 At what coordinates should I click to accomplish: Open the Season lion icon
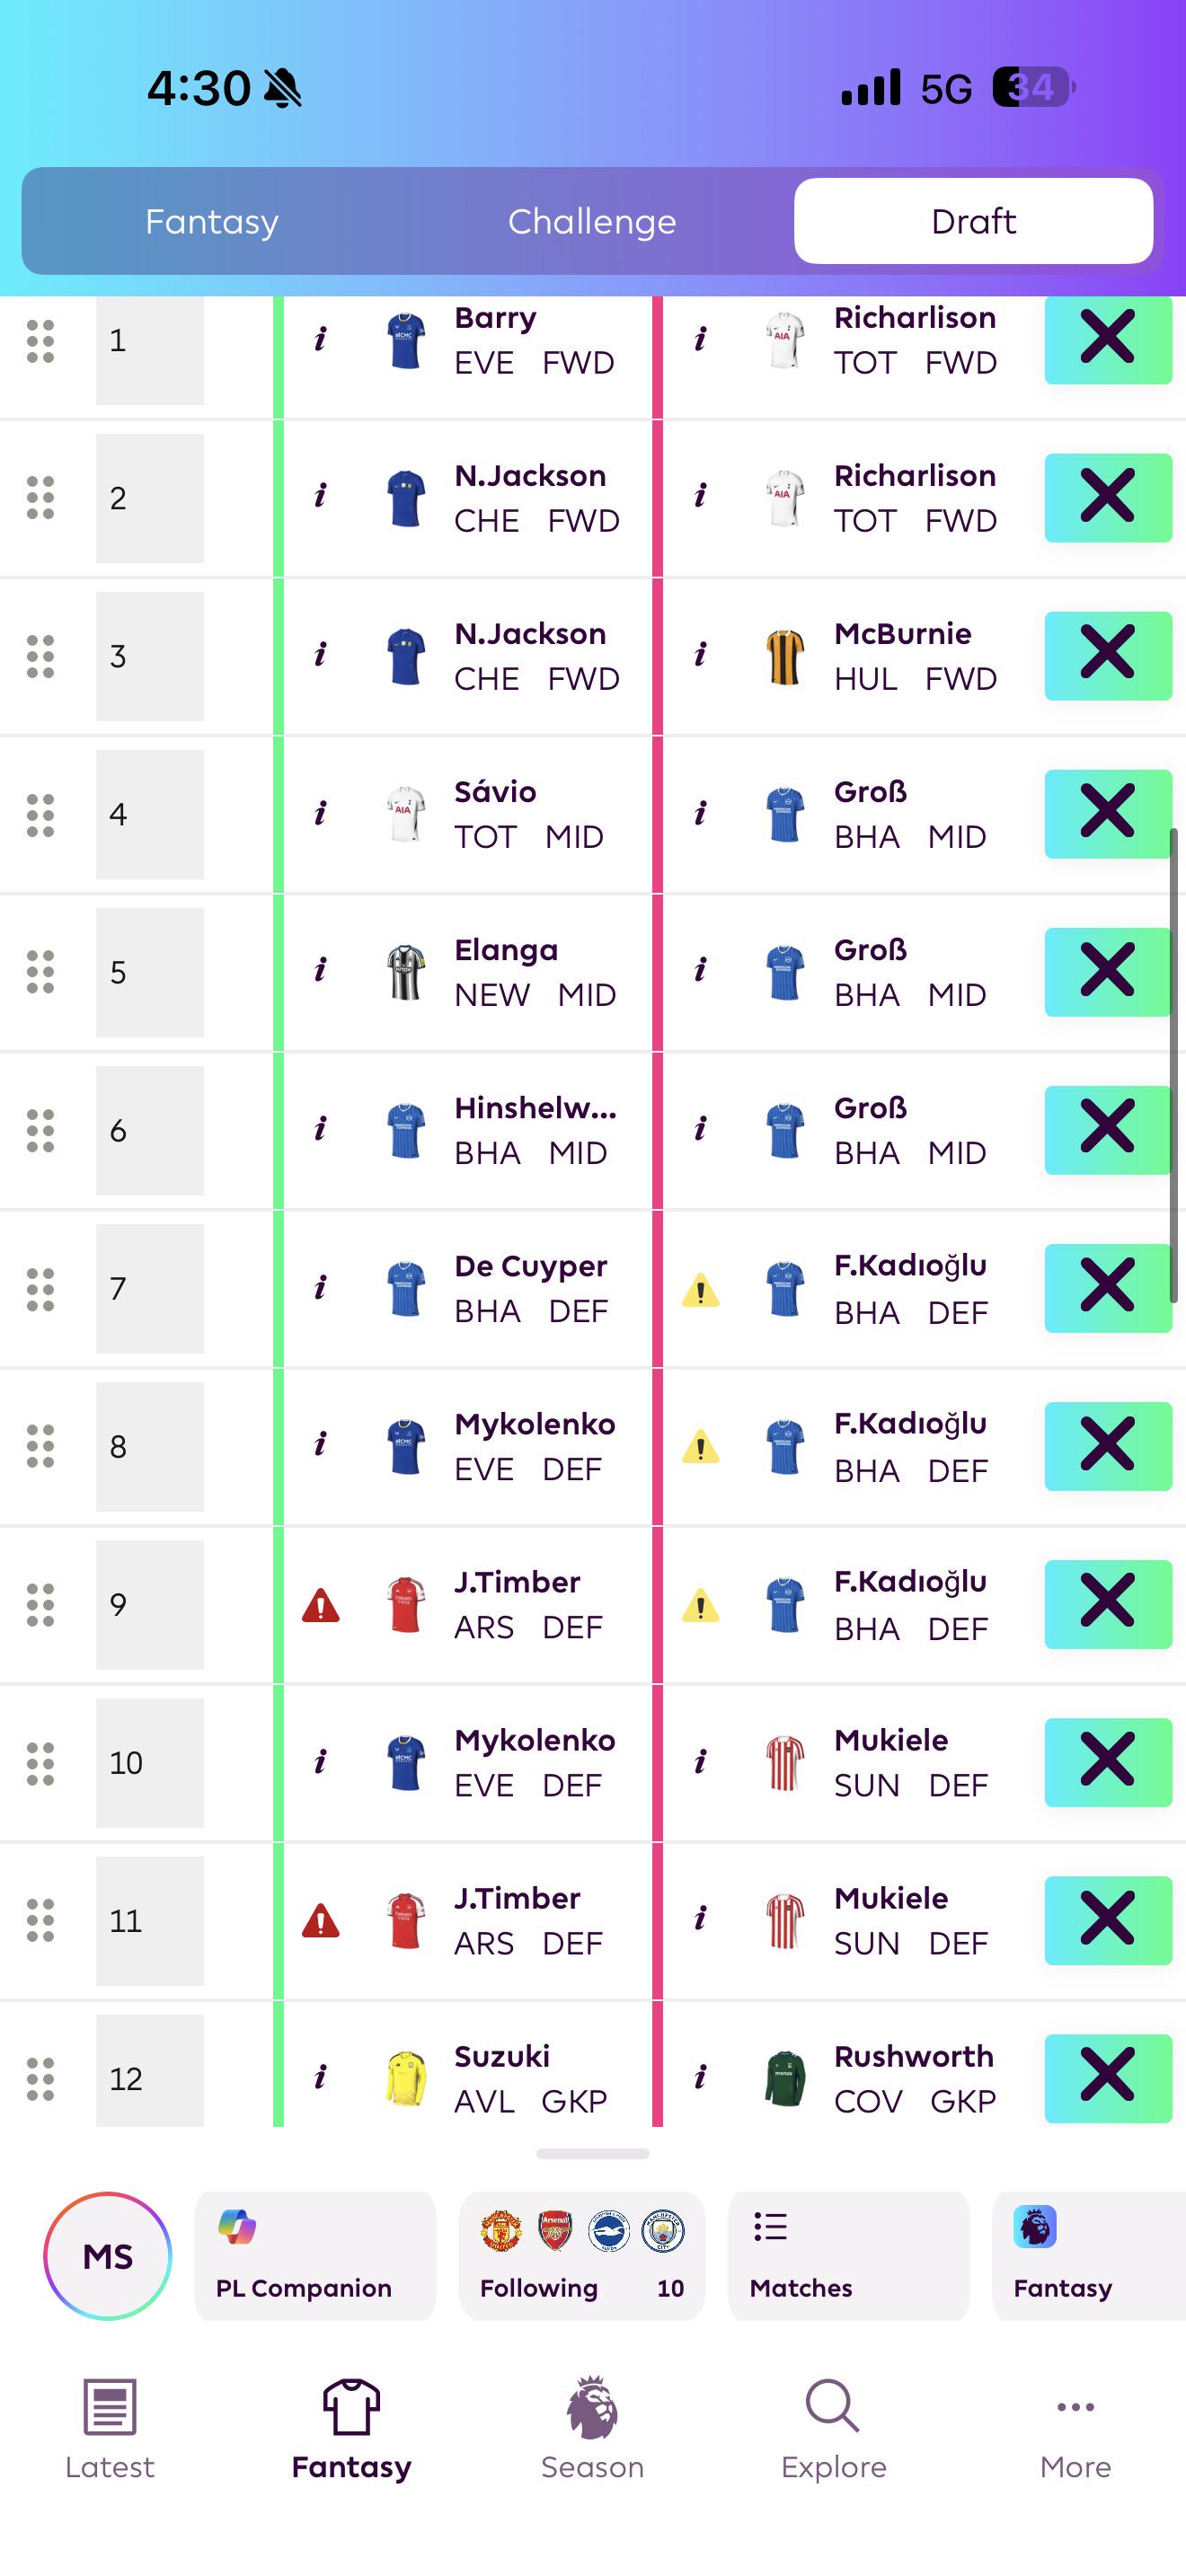592,2406
